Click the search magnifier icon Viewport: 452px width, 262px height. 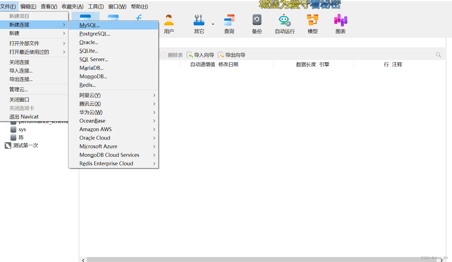tap(438, 55)
